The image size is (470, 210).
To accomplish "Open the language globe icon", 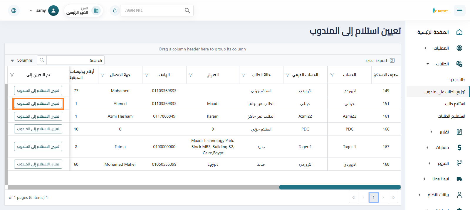I will pos(14,11).
